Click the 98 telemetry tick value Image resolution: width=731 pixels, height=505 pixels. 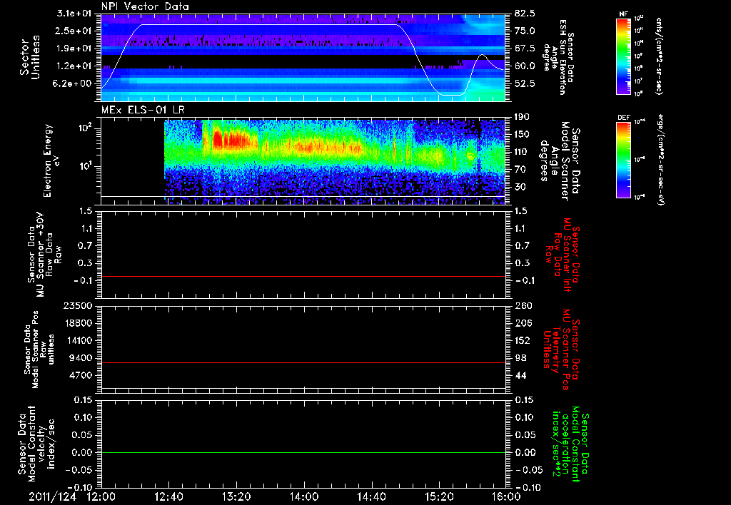point(520,358)
